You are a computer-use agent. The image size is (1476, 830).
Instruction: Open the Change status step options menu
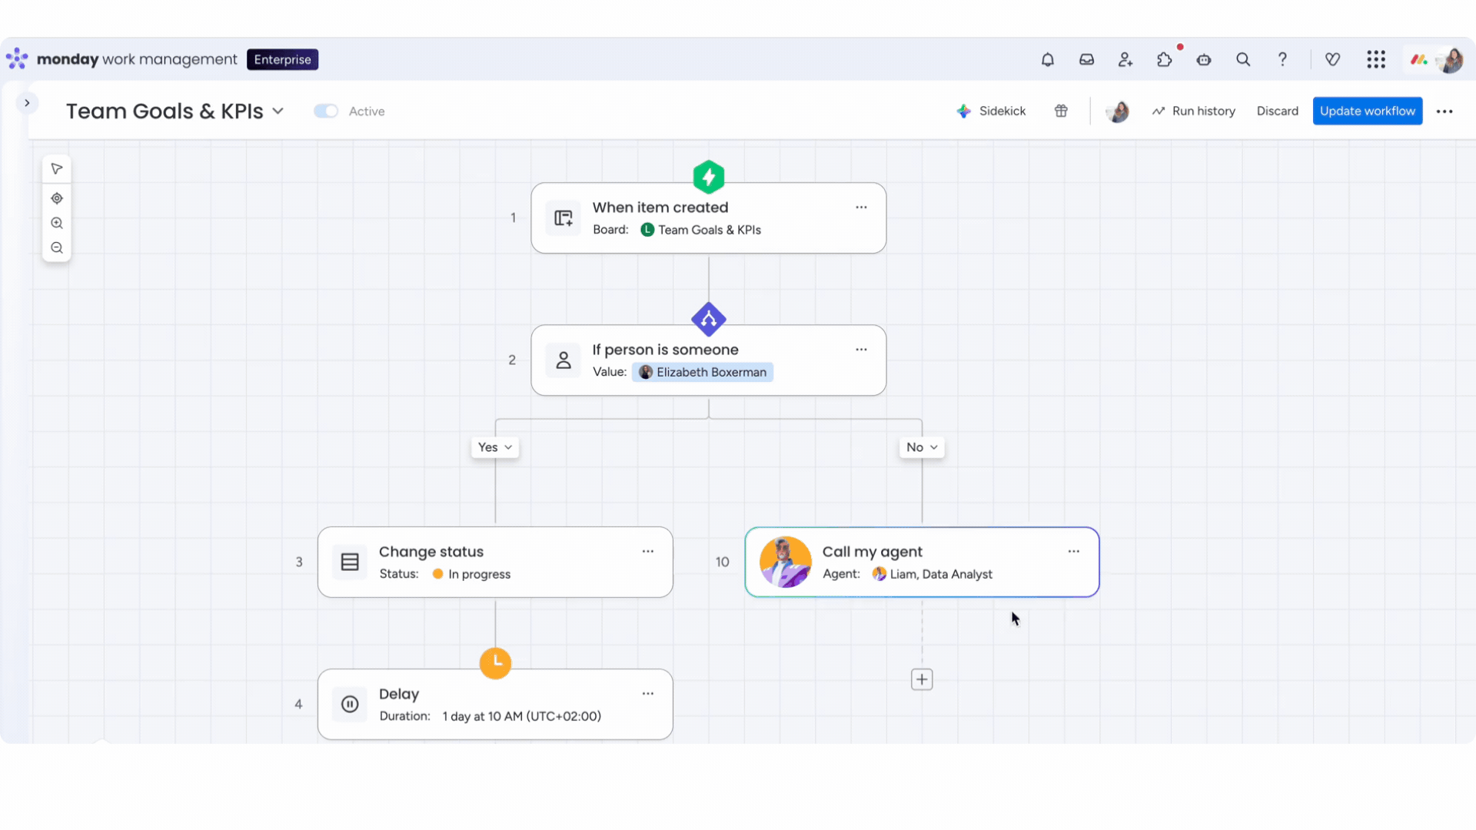coord(648,552)
